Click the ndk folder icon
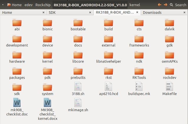 click(x=139, y=55)
